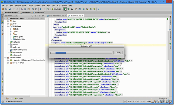
Task: Close the HelloWorld.iml editor tab
Action: click(x=82, y=16)
